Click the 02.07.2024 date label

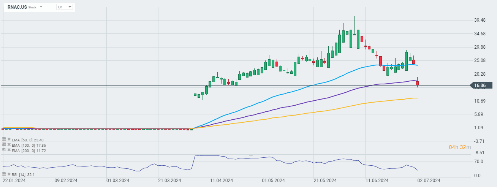pyautogui.click(x=429, y=181)
